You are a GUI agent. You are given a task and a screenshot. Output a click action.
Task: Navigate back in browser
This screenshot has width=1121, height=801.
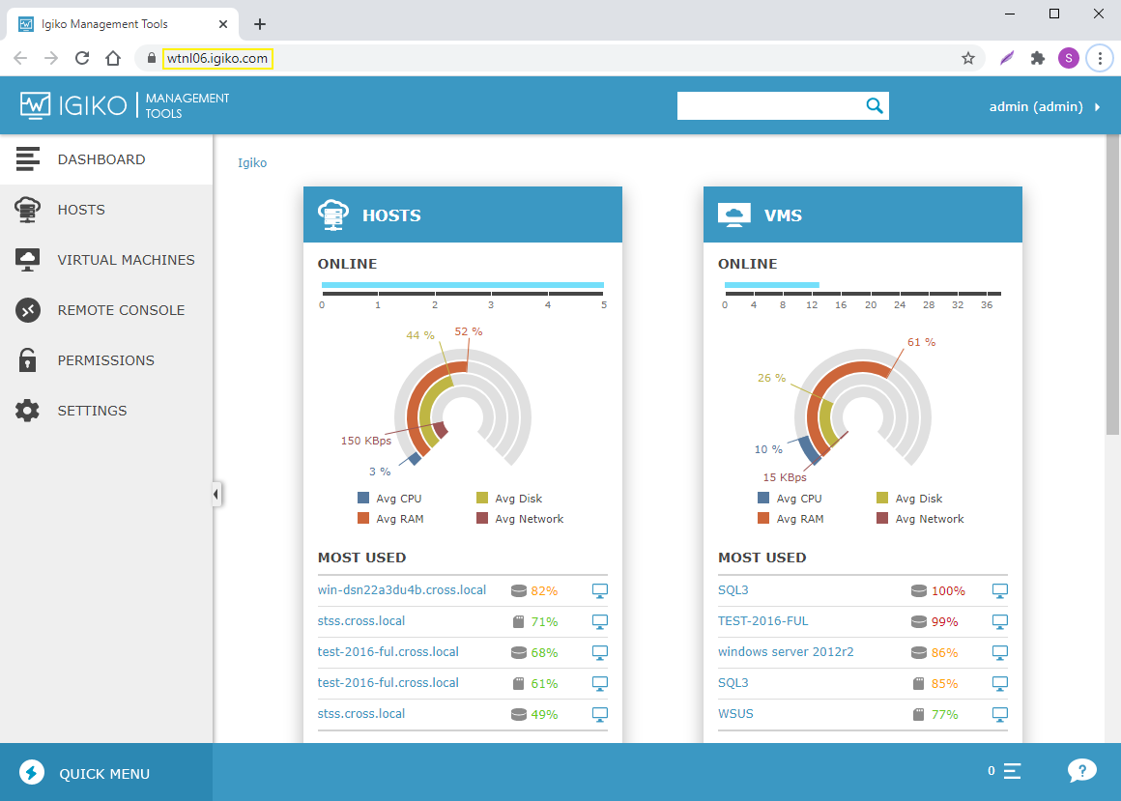(x=20, y=59)
